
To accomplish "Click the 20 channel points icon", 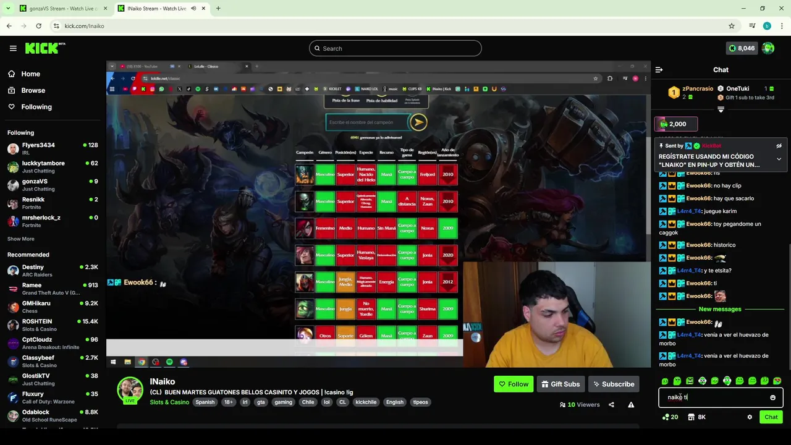I will (670, 417).
